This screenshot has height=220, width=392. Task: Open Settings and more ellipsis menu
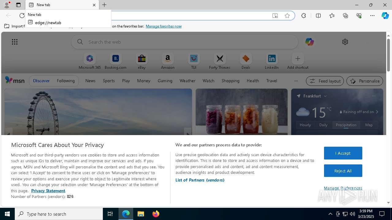click(x=372, y=16)
